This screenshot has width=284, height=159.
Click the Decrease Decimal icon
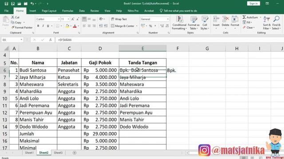167,26
